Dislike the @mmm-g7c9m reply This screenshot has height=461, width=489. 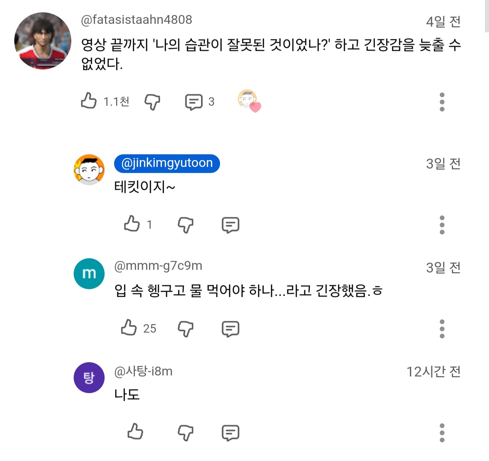coord(185,329)
